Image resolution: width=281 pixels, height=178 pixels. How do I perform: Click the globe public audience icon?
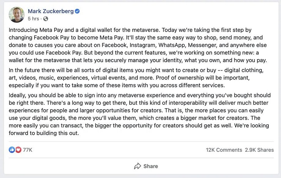tap(46, 19)
